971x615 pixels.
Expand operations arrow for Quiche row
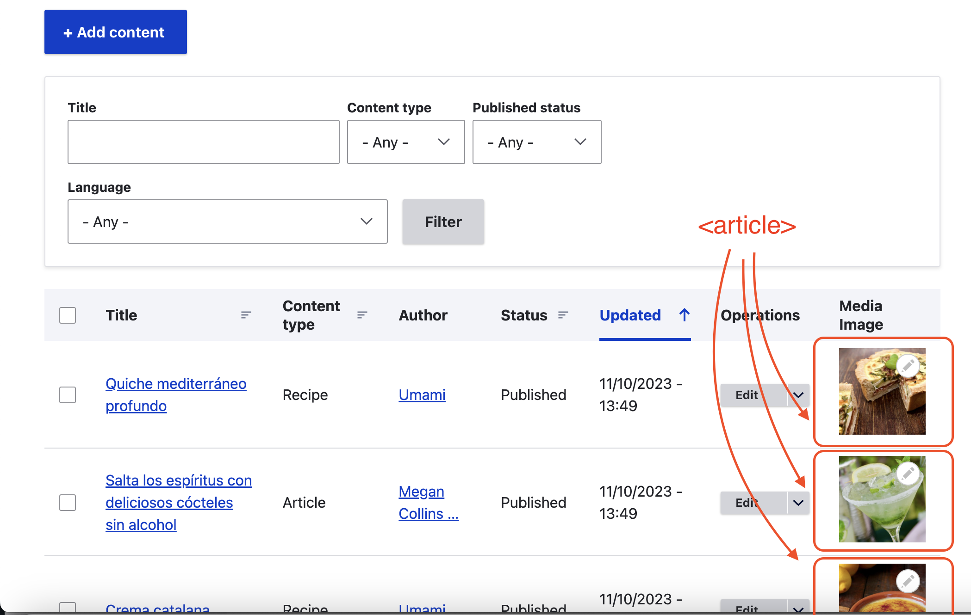point(798,395)
